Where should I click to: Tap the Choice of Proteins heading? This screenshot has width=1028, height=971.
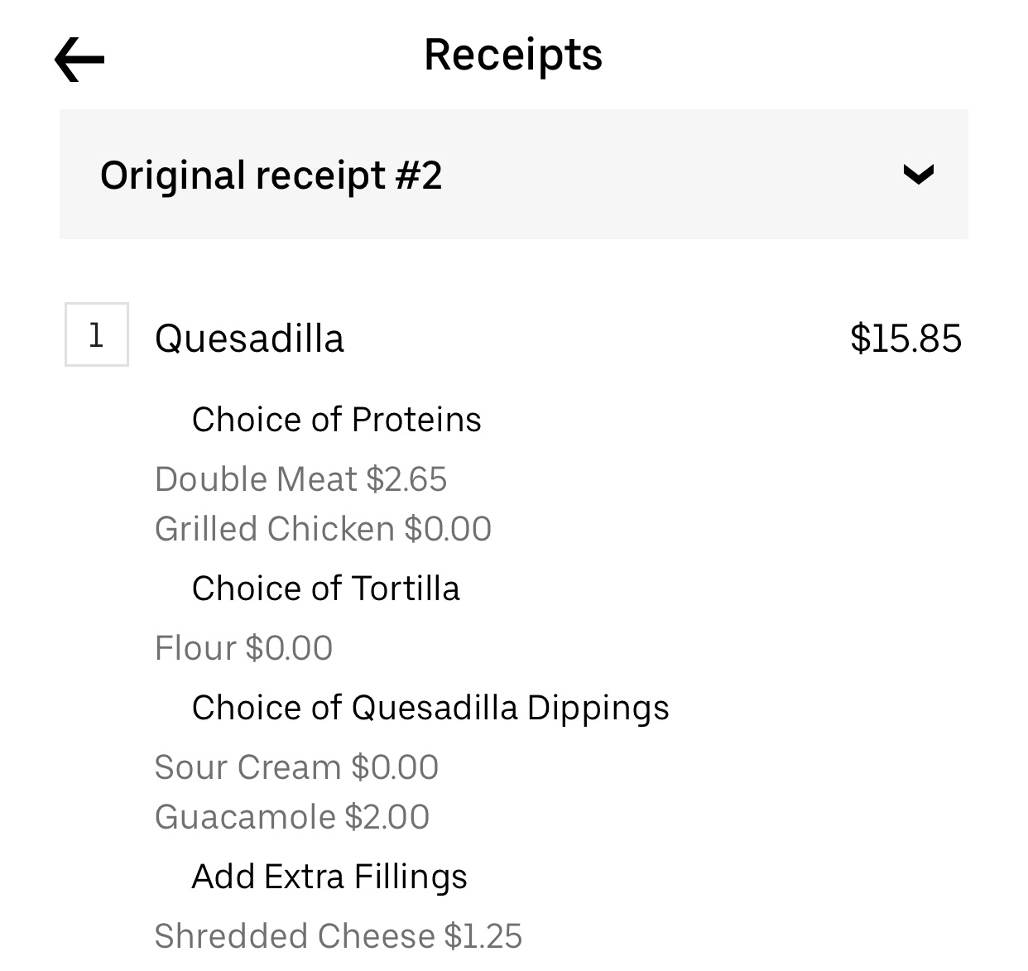[x=336, y=420]
